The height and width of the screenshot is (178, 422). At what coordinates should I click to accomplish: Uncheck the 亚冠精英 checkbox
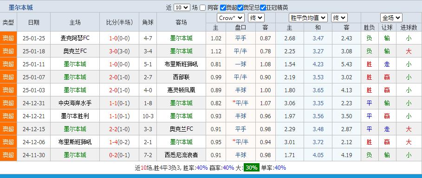[263, 8]
